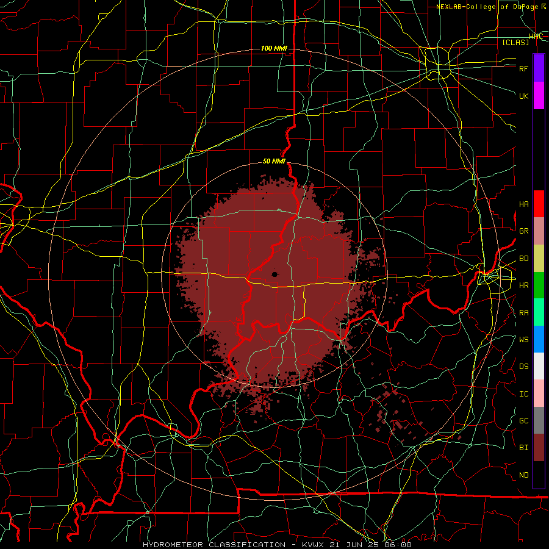This screenshot has height=549, width=549.
Task: Click the IC legend label
Action: (524, 394)
